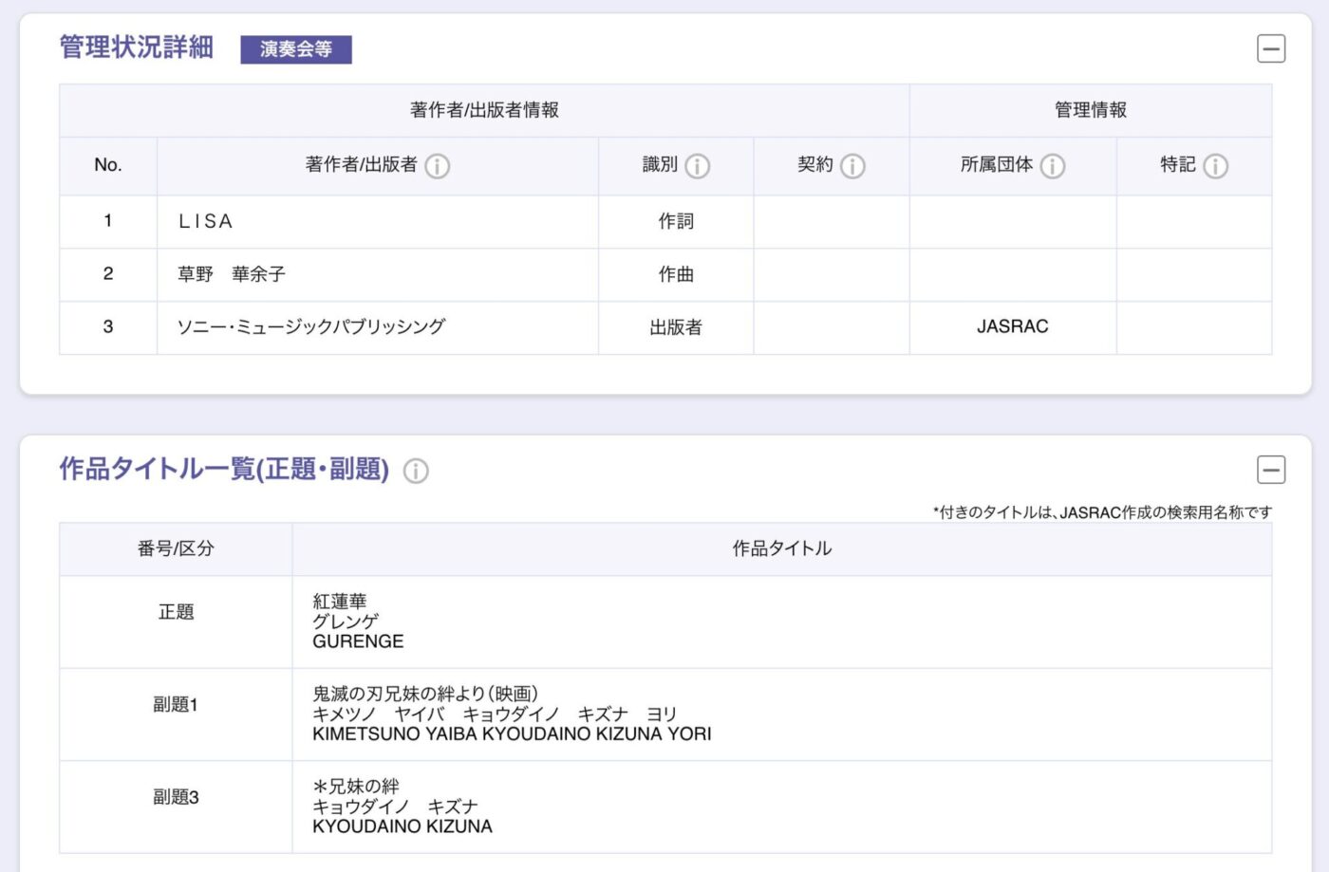Select the 演奏会等 tag
Screen dimensions: 1329x872
(x=295, y=49)
